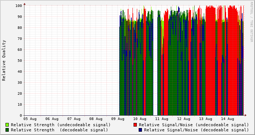The image size is (255, 135).
Task: Click the 09 Aug date label
Action: click(118, 119)
